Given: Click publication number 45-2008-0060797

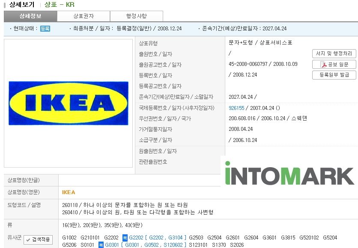Looking at the screenshot, I should click(248, 64).
